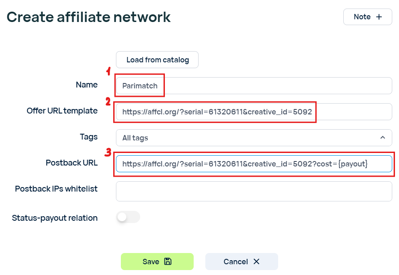The width and height of the screenshot is (399, 275).
Task: Click the X icon on Cancel
Action: click(x=257, y=261)
